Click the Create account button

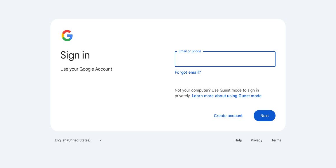tap(228, 116)
